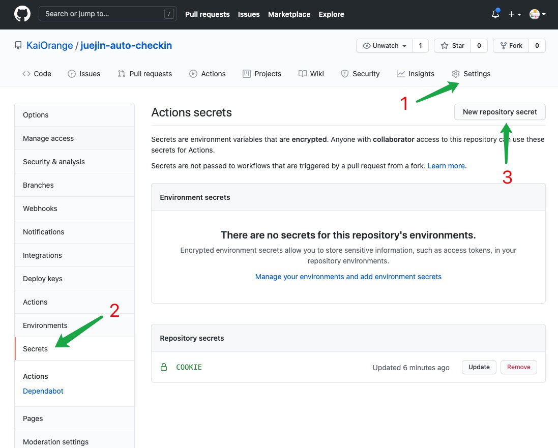Viewport: 558px width, 448px height.
Task: Click Remove for the COOKIE secret
Action: pyautogui.click(x=518, y=367)
